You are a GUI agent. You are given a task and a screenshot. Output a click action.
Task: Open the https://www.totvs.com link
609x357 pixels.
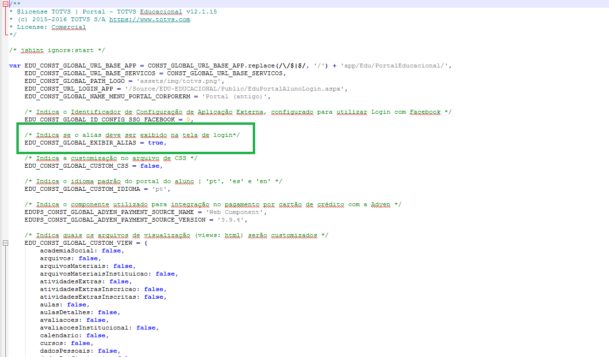tap(150, 20)
